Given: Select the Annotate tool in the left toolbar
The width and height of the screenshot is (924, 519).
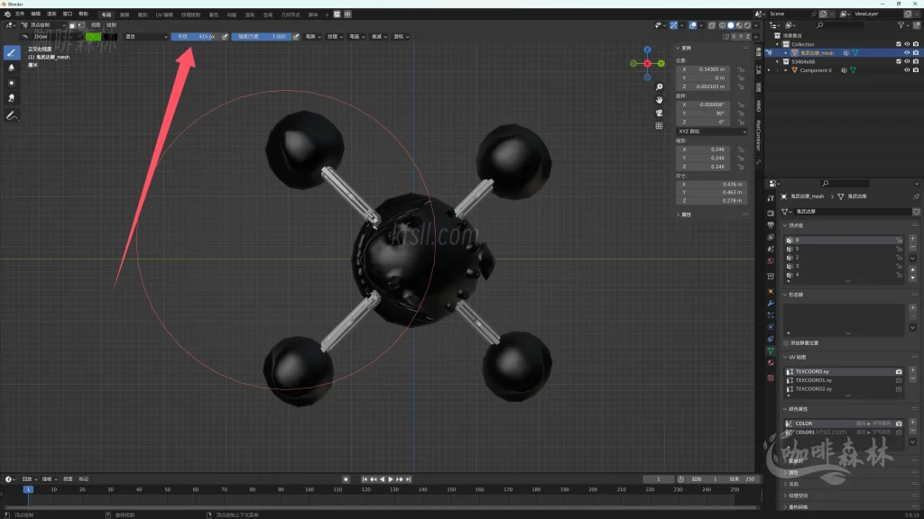Looking at the screenshot, I should pyautogui.click(x=13, y=115).
